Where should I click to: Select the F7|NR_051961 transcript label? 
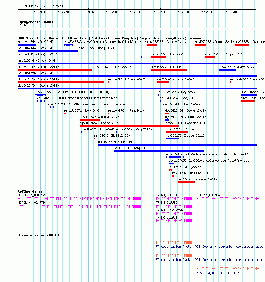coord(166,217)
